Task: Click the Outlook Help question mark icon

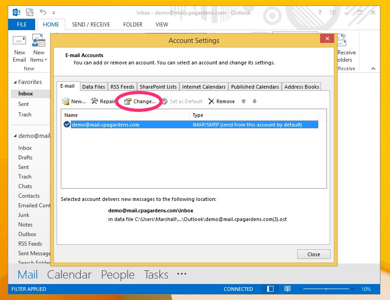Action: click(x=320, y=12)
